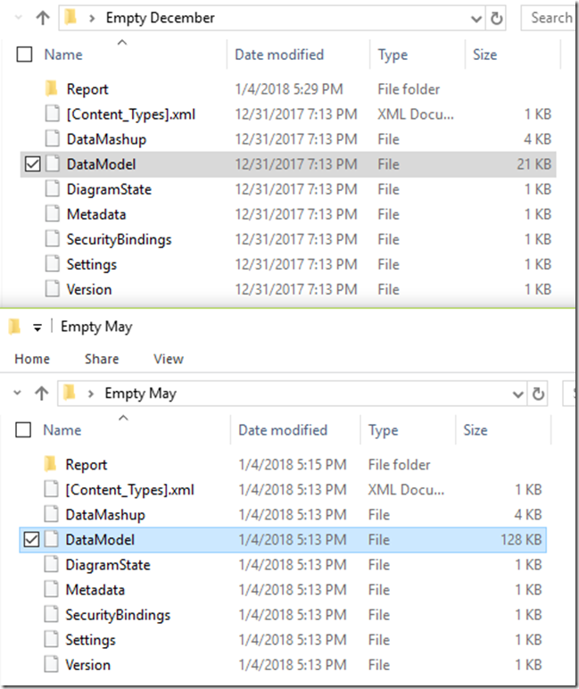Expand the Empty May address bar dropdown
The width and height of the screenshot is (579, 689).
pyautogui.click(x=518, y=394)
